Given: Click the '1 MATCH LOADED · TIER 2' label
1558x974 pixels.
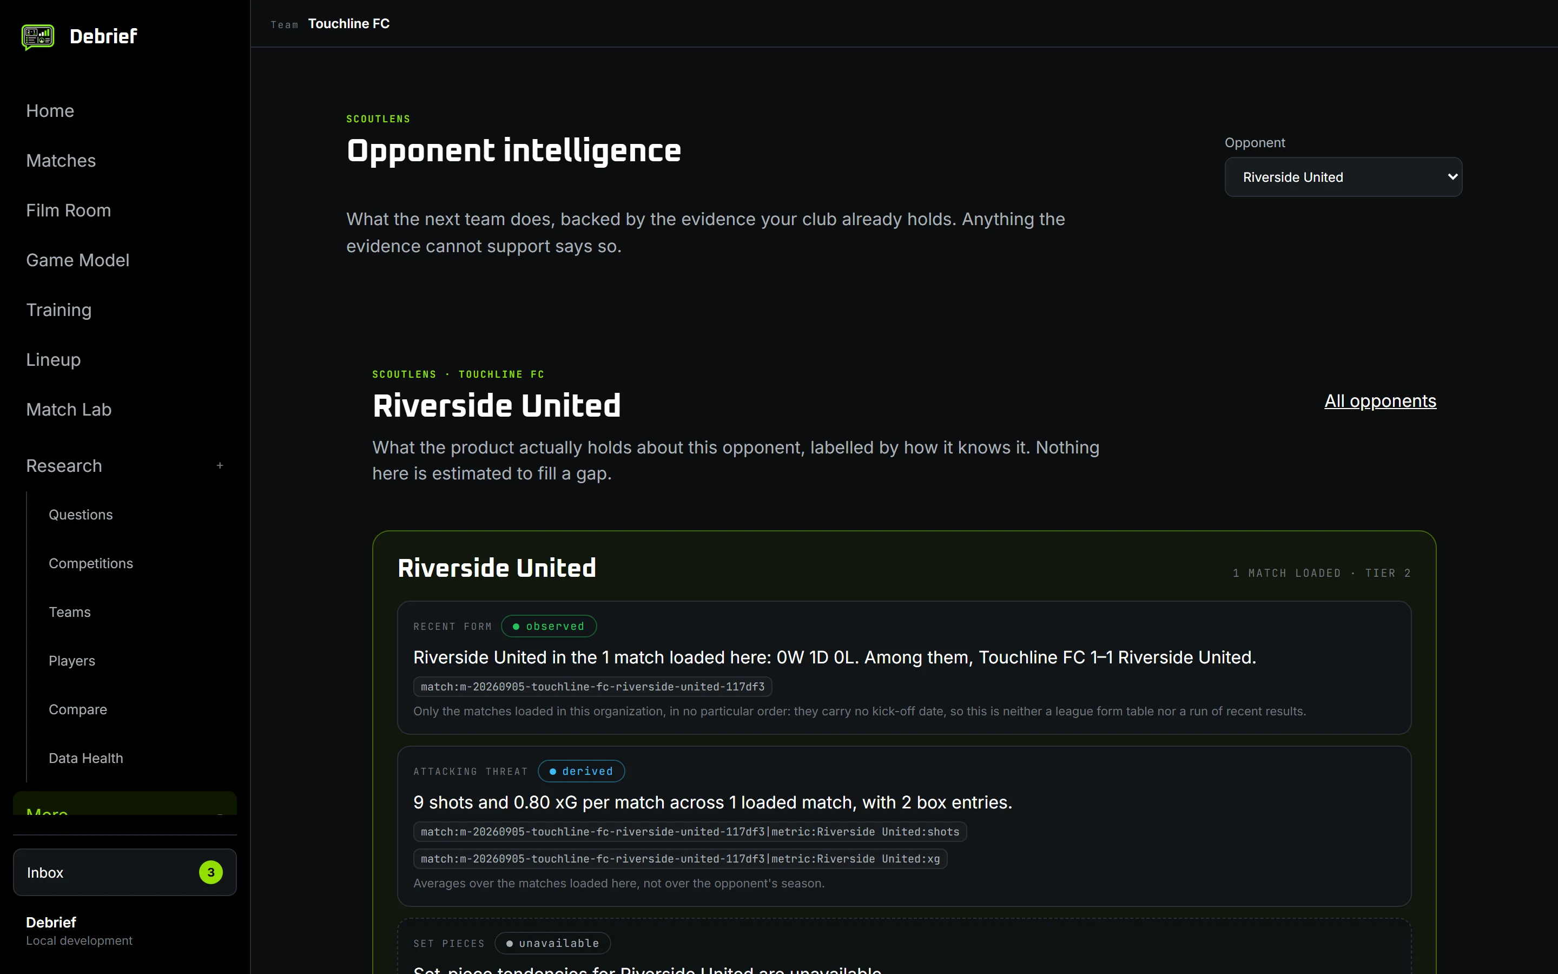Looking at the screenshot, I should [x=1322, y=574].
